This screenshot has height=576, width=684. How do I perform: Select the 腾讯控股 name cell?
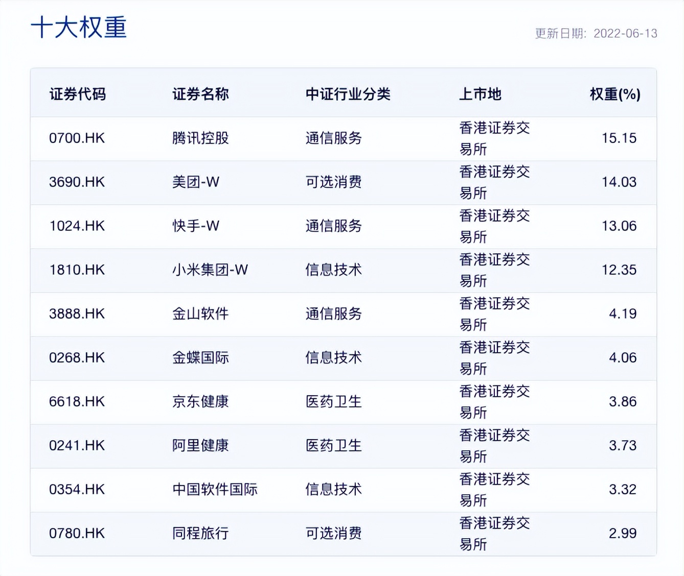200,138
